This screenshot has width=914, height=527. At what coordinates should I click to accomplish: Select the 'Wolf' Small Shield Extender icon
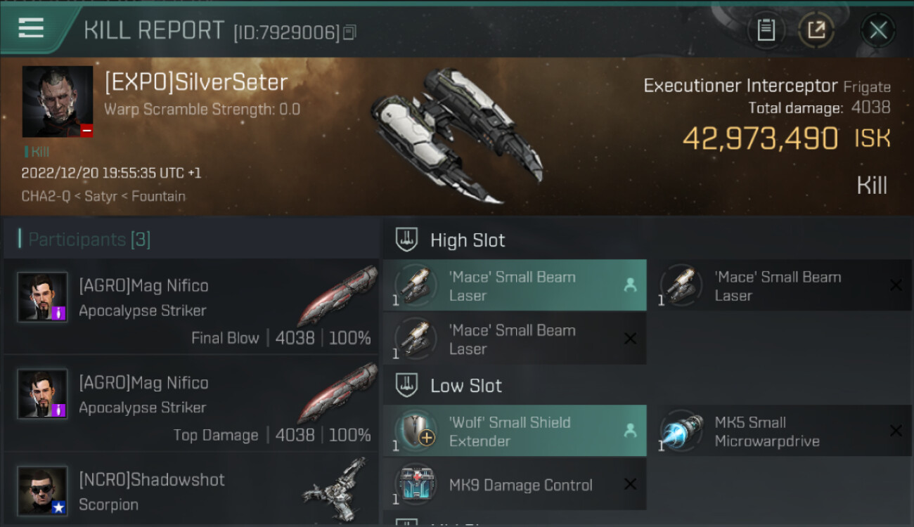pos(416,430)
